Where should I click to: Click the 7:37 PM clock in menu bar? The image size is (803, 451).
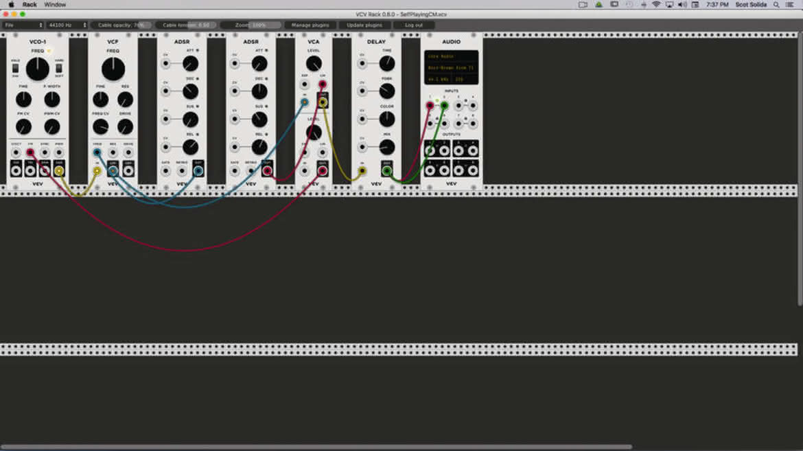coord(717,5)
